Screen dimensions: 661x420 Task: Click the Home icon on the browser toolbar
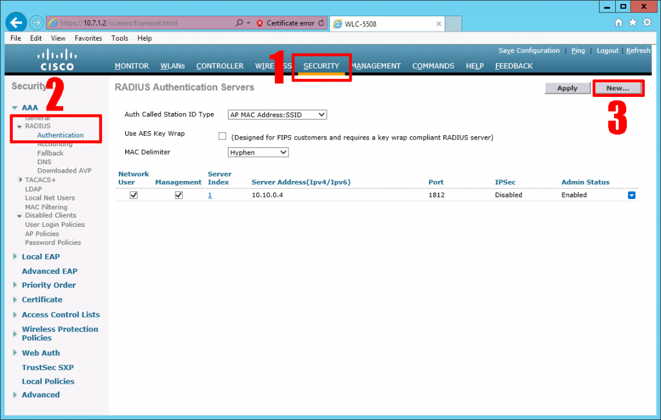pyautogui.click(x=618, y=21)
